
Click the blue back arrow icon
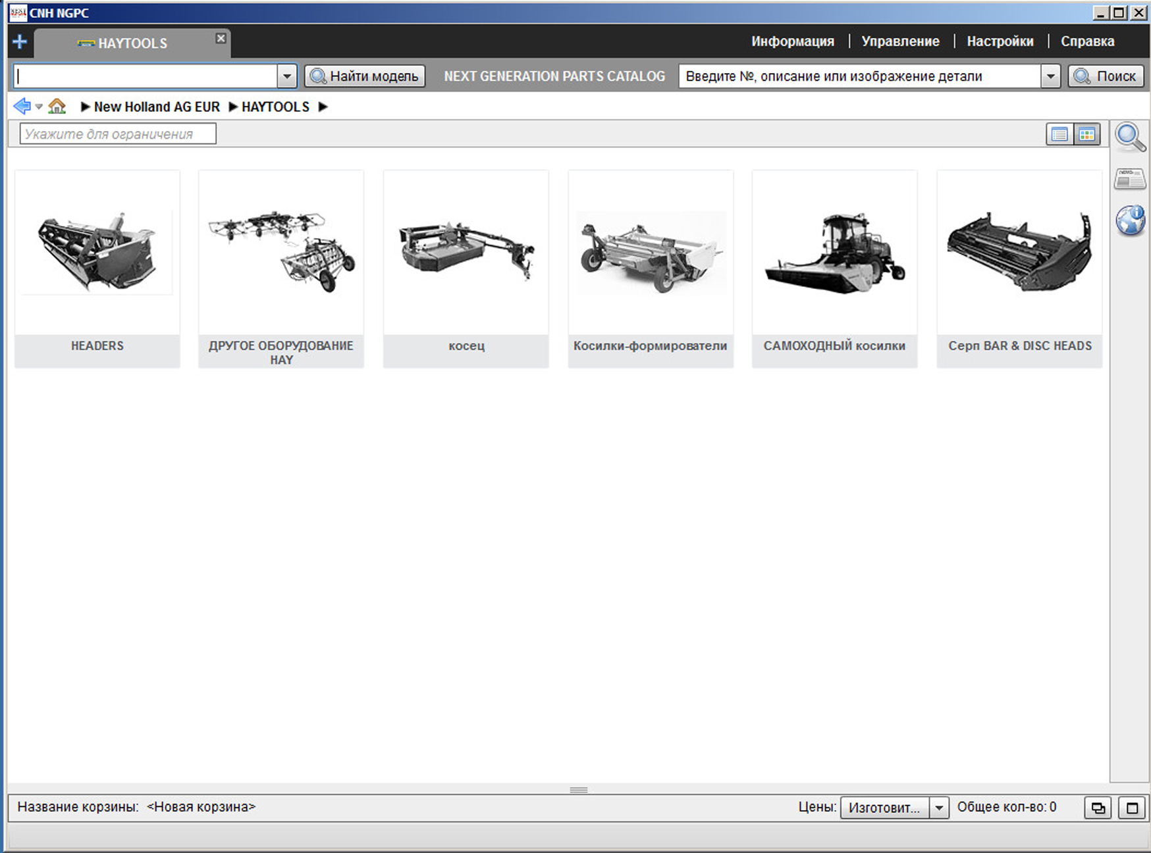22,106
